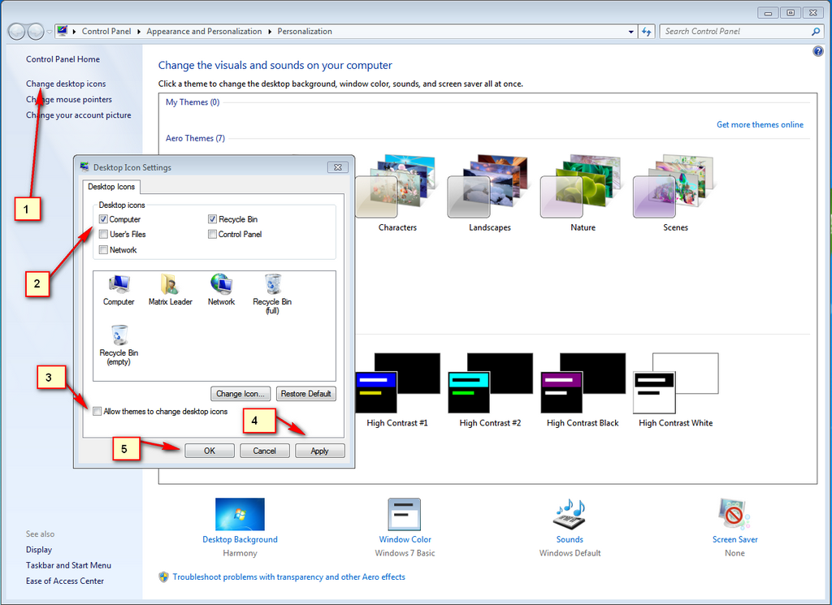
Task: Open Sounds settings icon
Action: point(570,514)
